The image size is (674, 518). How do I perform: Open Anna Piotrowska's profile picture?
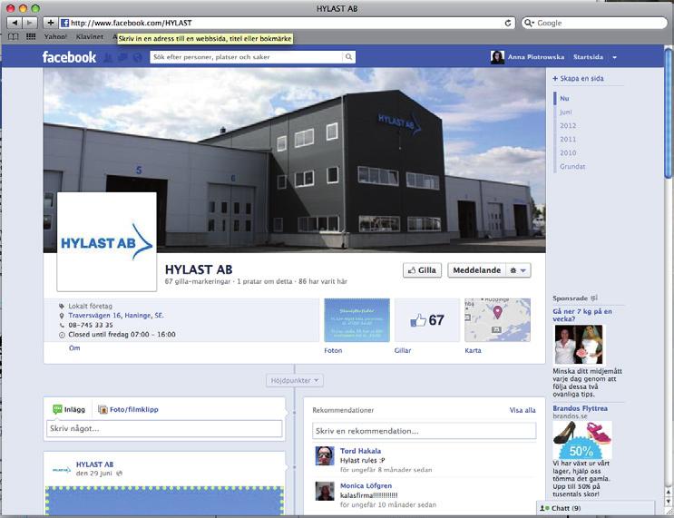(x=497, y=57)
